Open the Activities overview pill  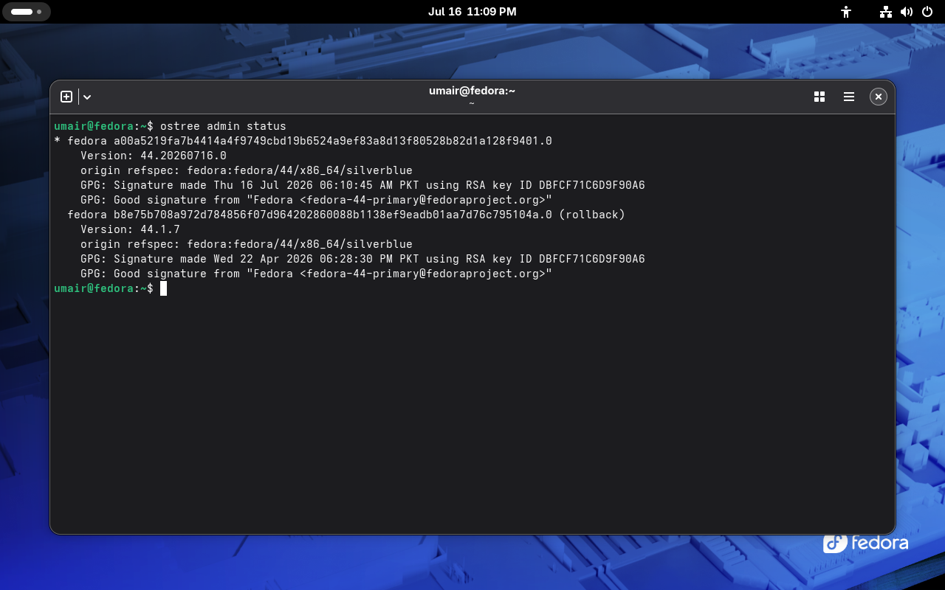click(x=26, y=12)
